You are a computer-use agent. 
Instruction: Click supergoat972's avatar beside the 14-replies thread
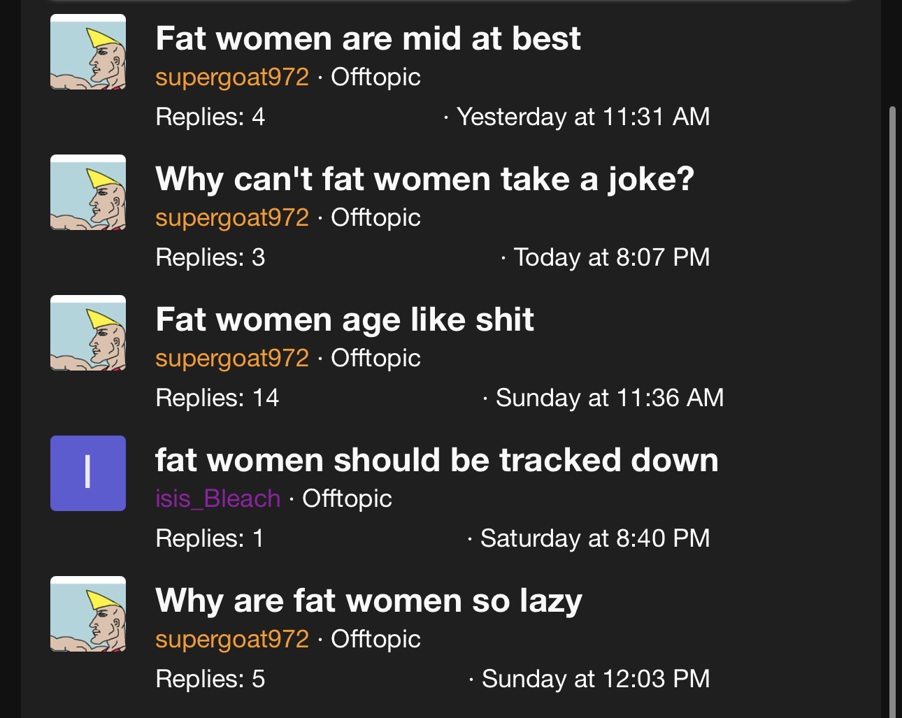88,333
